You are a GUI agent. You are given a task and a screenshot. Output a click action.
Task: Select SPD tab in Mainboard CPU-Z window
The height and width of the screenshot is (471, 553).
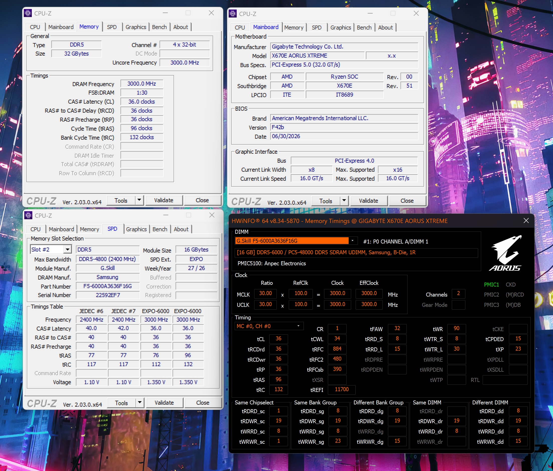tap(317, 28)
